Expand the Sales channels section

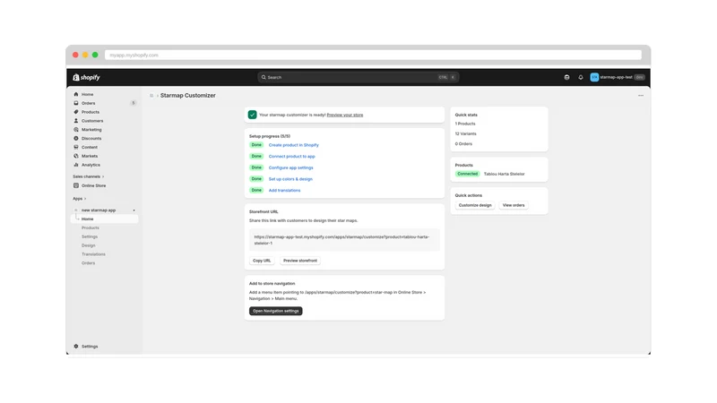(x=88, y=176)
